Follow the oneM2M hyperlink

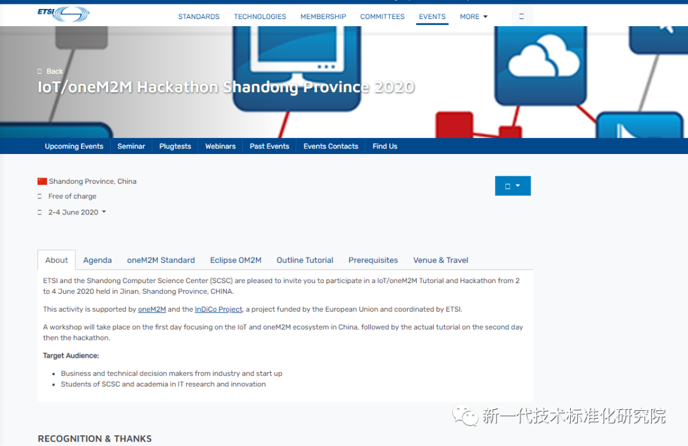tap(152, 309)
